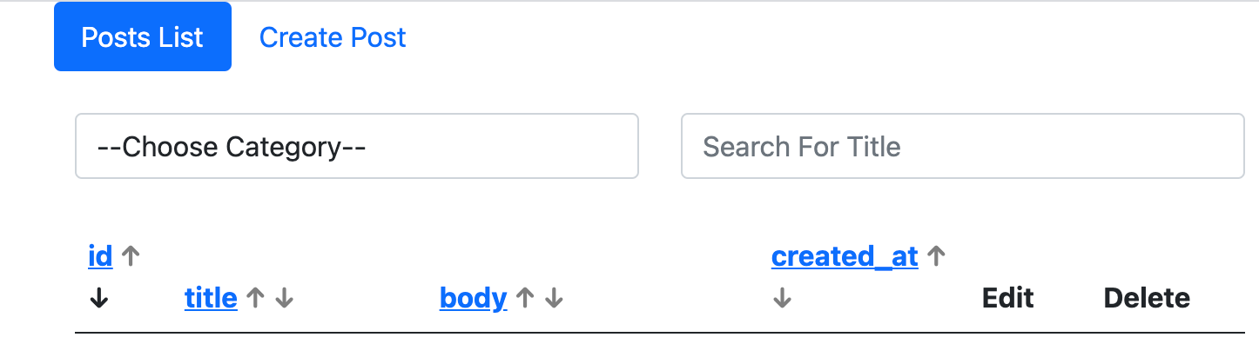The width and height of the screenshot is (1259, 344).
Task: Click the Delete column header
Action: click(x=1147, y=298)
